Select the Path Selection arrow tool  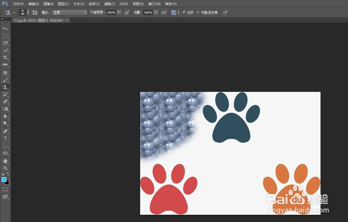(5, 146)
